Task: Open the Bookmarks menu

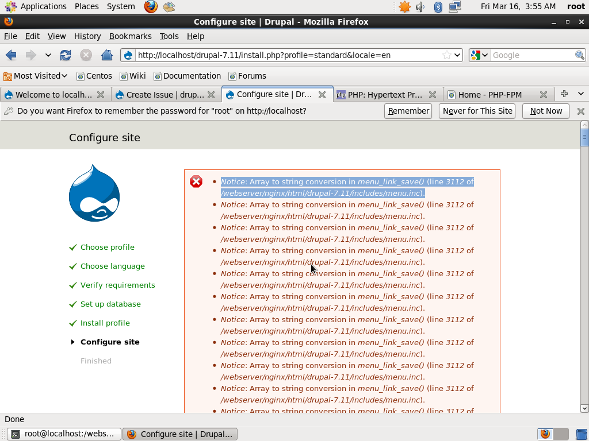Action: coord(130,36)
